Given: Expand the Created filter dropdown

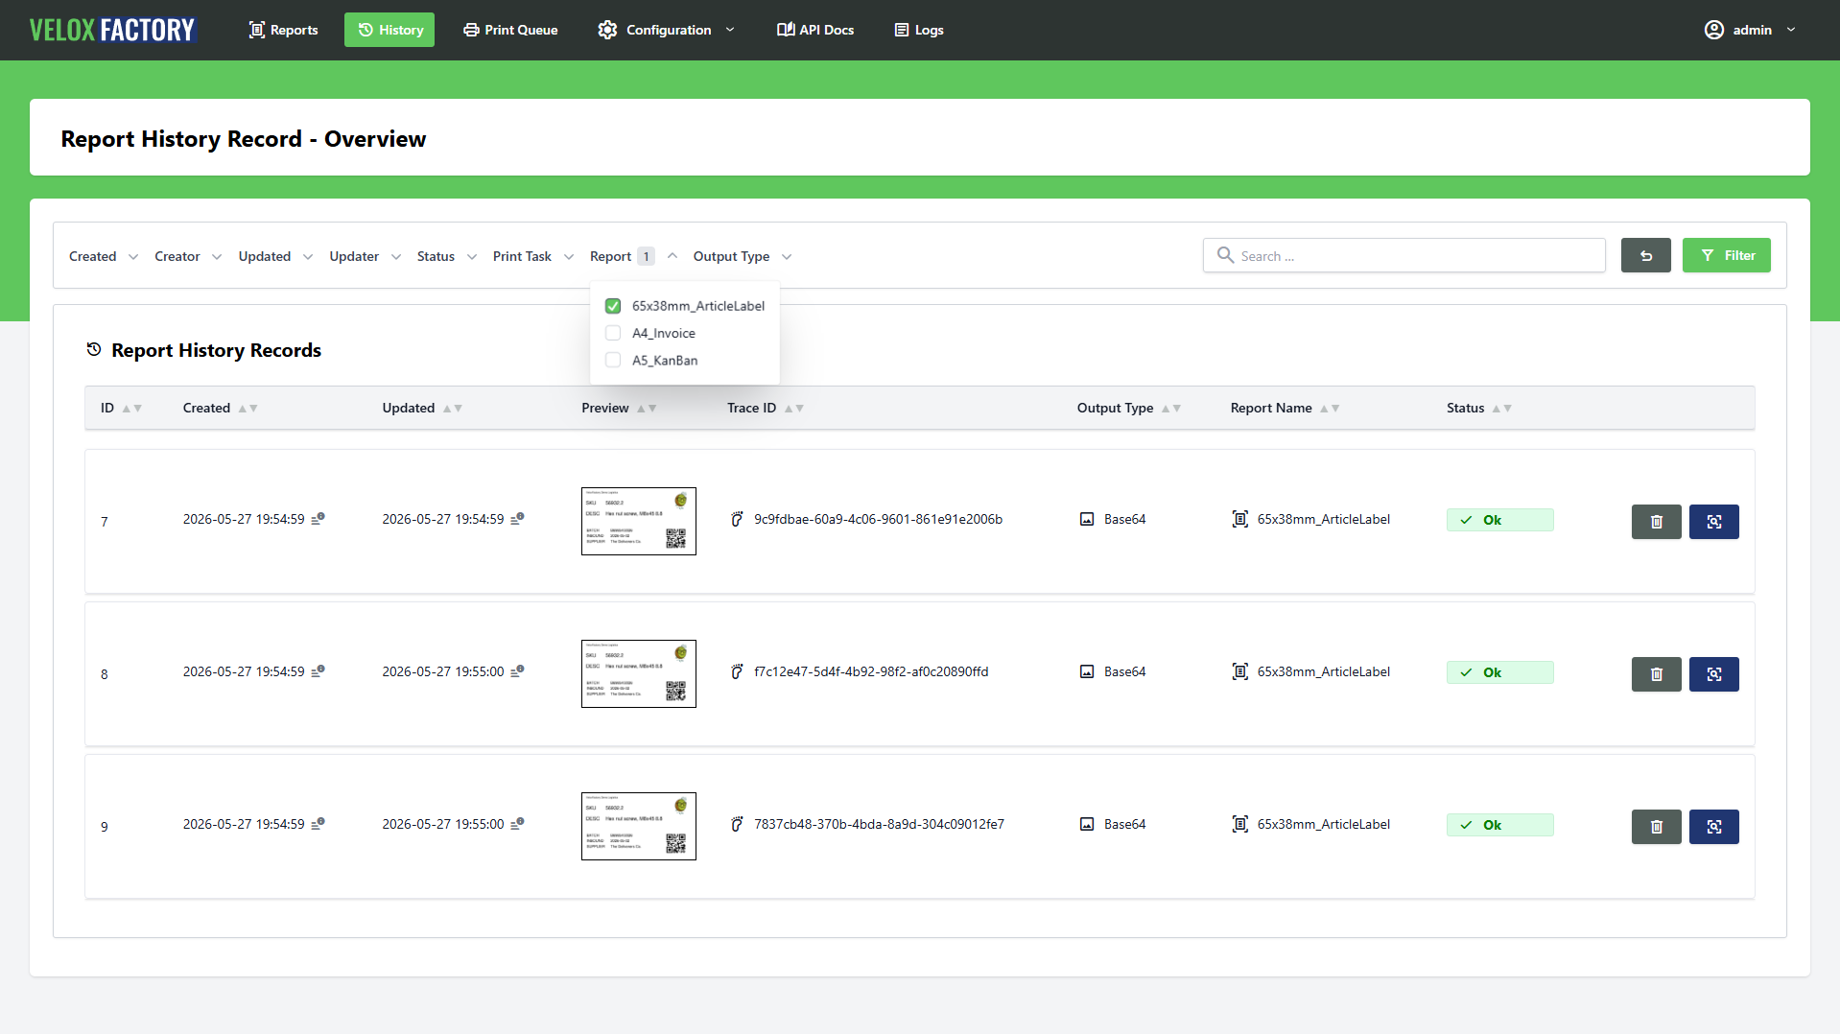Looking at the screenshot, I should click(x=104, y=256).
